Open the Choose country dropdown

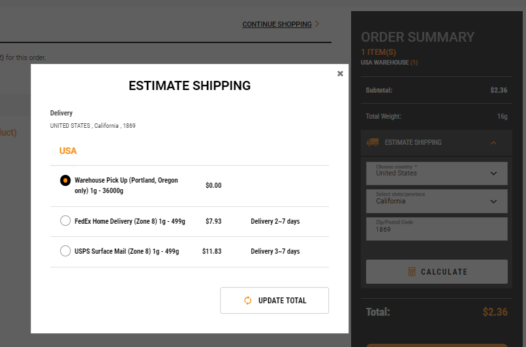(x=437, y=173)
